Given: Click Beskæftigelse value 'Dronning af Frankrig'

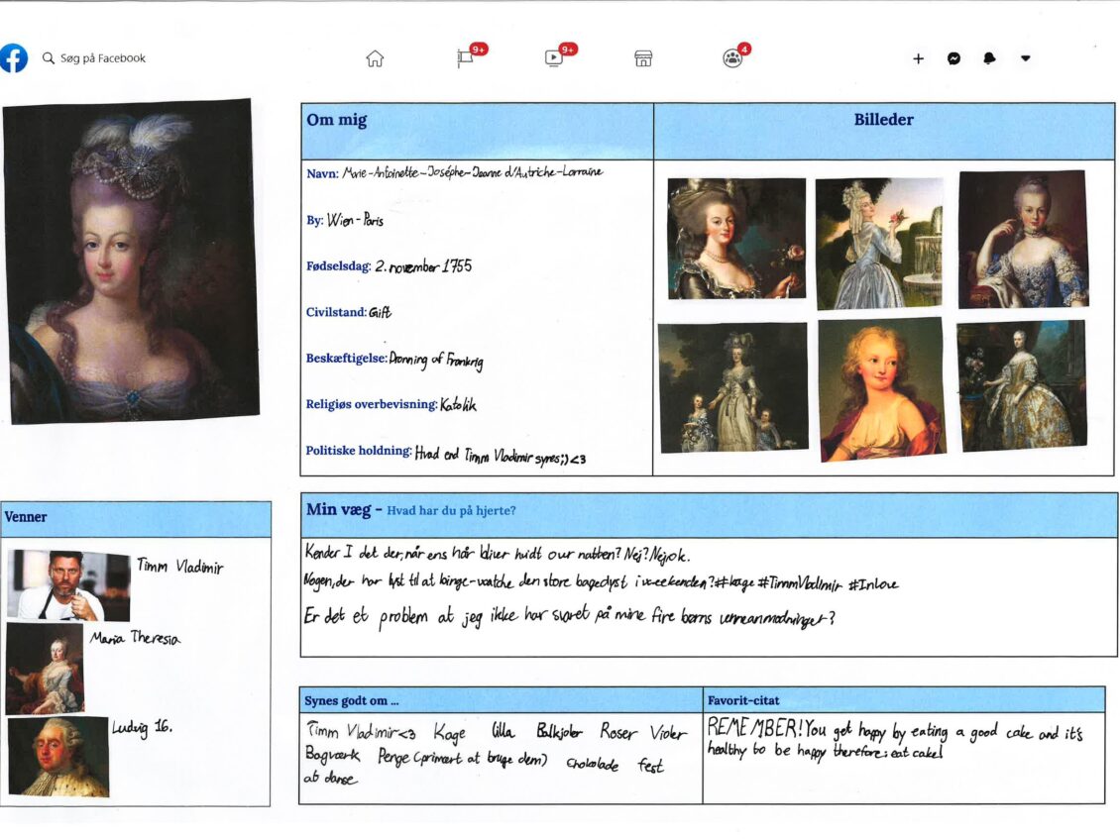Looking at the screenshot, I should [436, 360].
